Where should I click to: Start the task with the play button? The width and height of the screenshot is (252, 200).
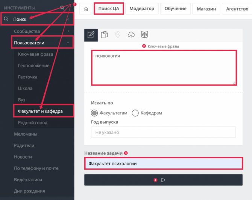pyautogui.click(x=163, y=180)
